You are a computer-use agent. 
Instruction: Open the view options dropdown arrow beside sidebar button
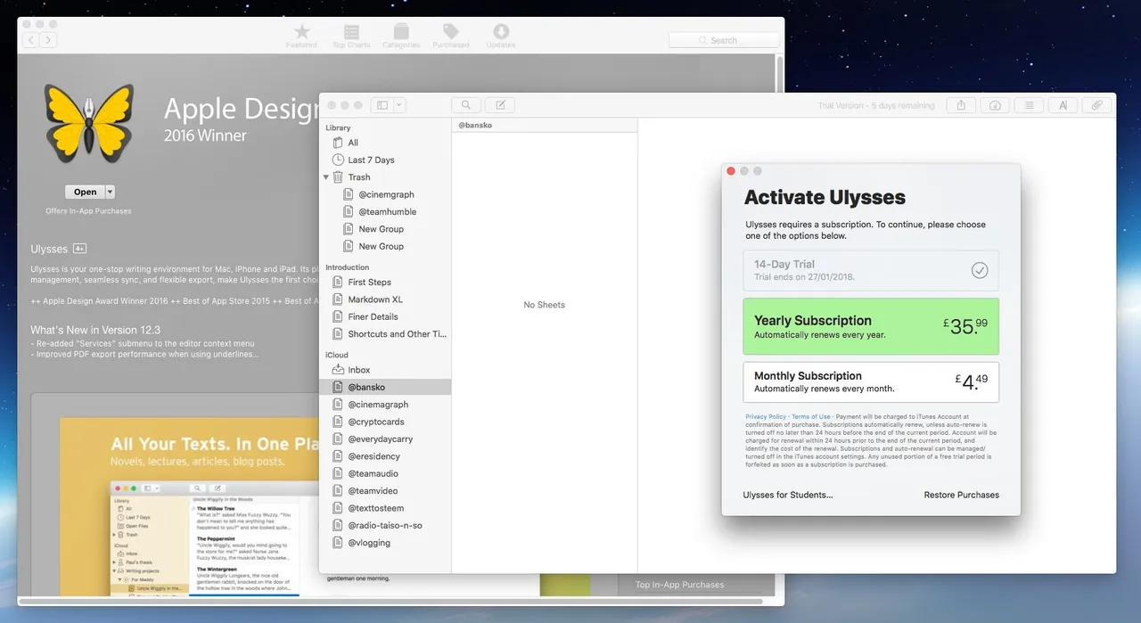coord(399,105)
